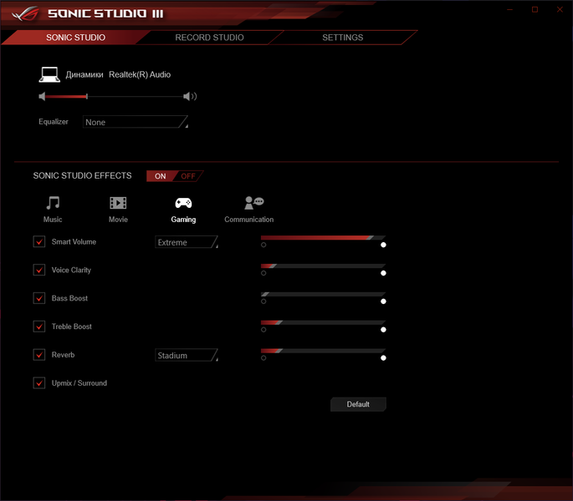Screen dimensions: 573x501
Task: Click Treble Boost maximum white dot
Action: [383, 330]
